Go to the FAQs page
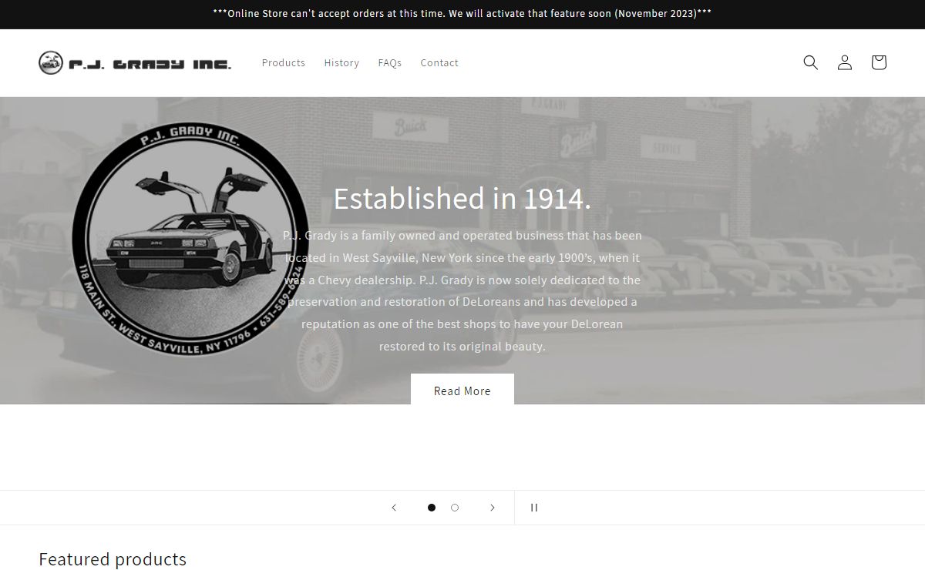The height and width of the screenshot is (570, 925). coord(390,63)
